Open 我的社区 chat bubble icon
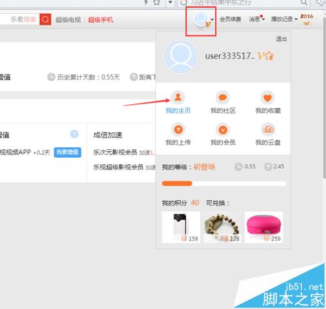 (223, 97)
